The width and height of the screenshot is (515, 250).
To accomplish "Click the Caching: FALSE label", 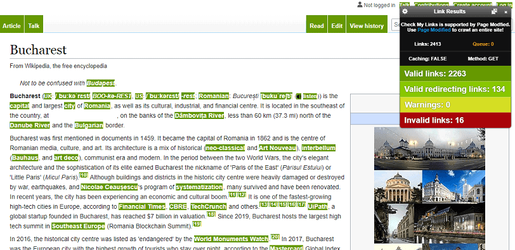I will click(x=427, y=59).
